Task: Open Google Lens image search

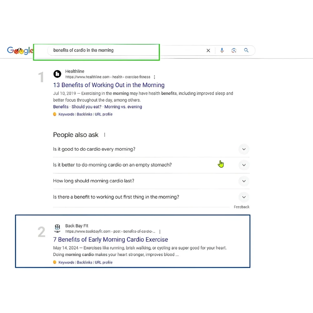Action: tap(234, 50)
